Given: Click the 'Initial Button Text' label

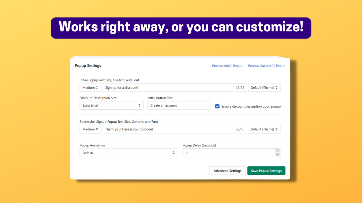Looking at the screenshot, I should [x=160, y=98].
